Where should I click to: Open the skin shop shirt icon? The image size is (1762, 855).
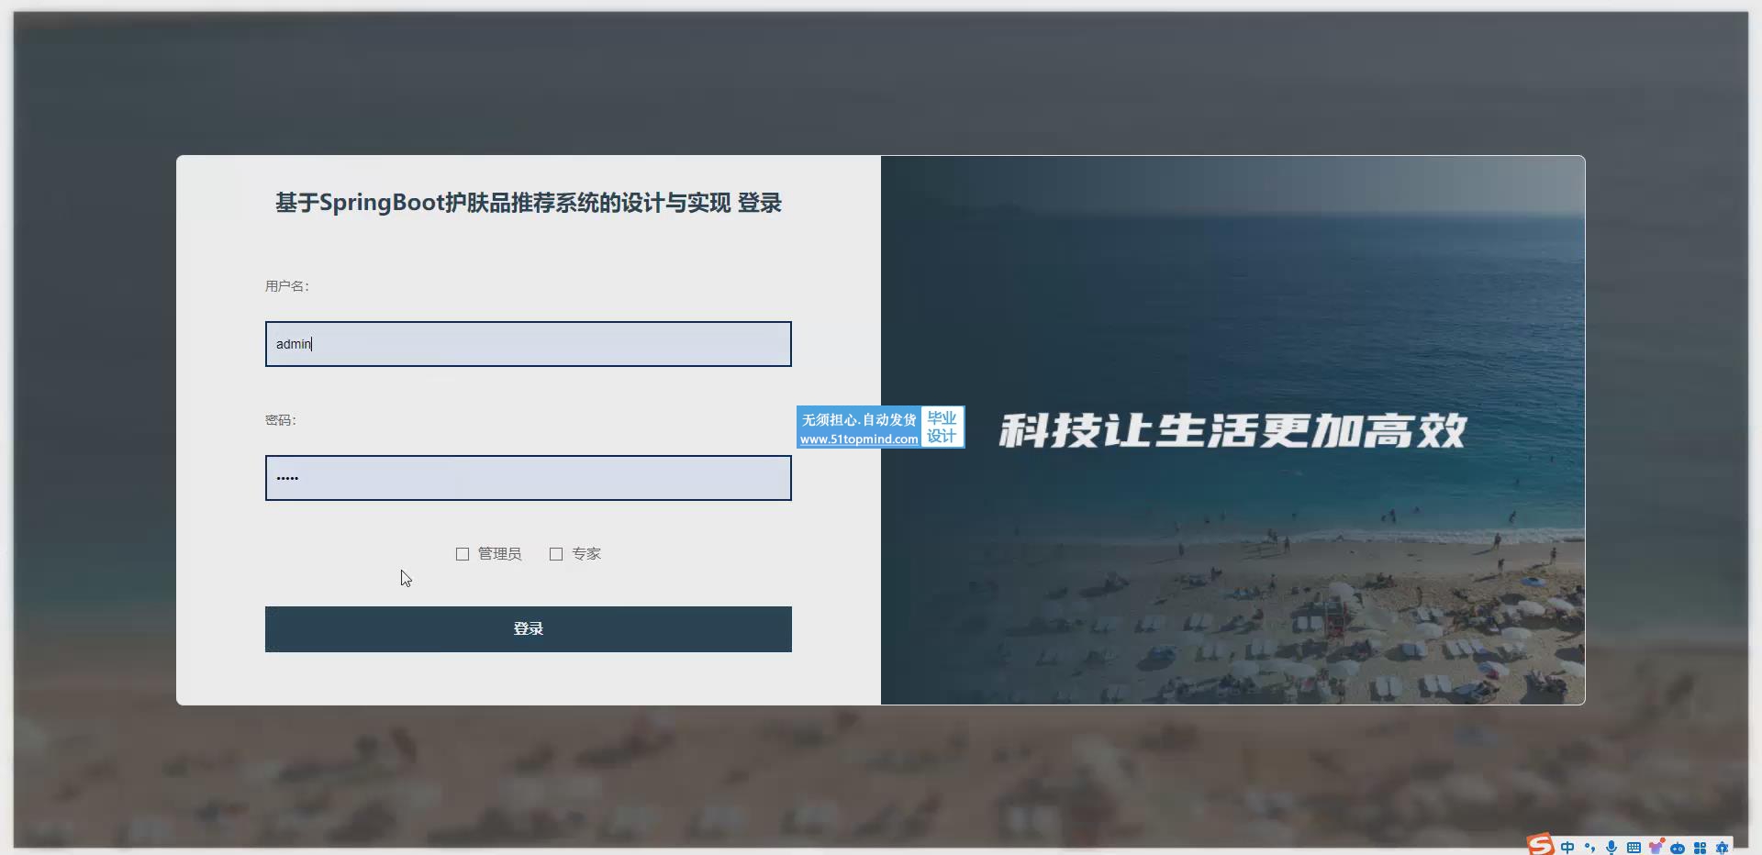tap(1656, 847)
